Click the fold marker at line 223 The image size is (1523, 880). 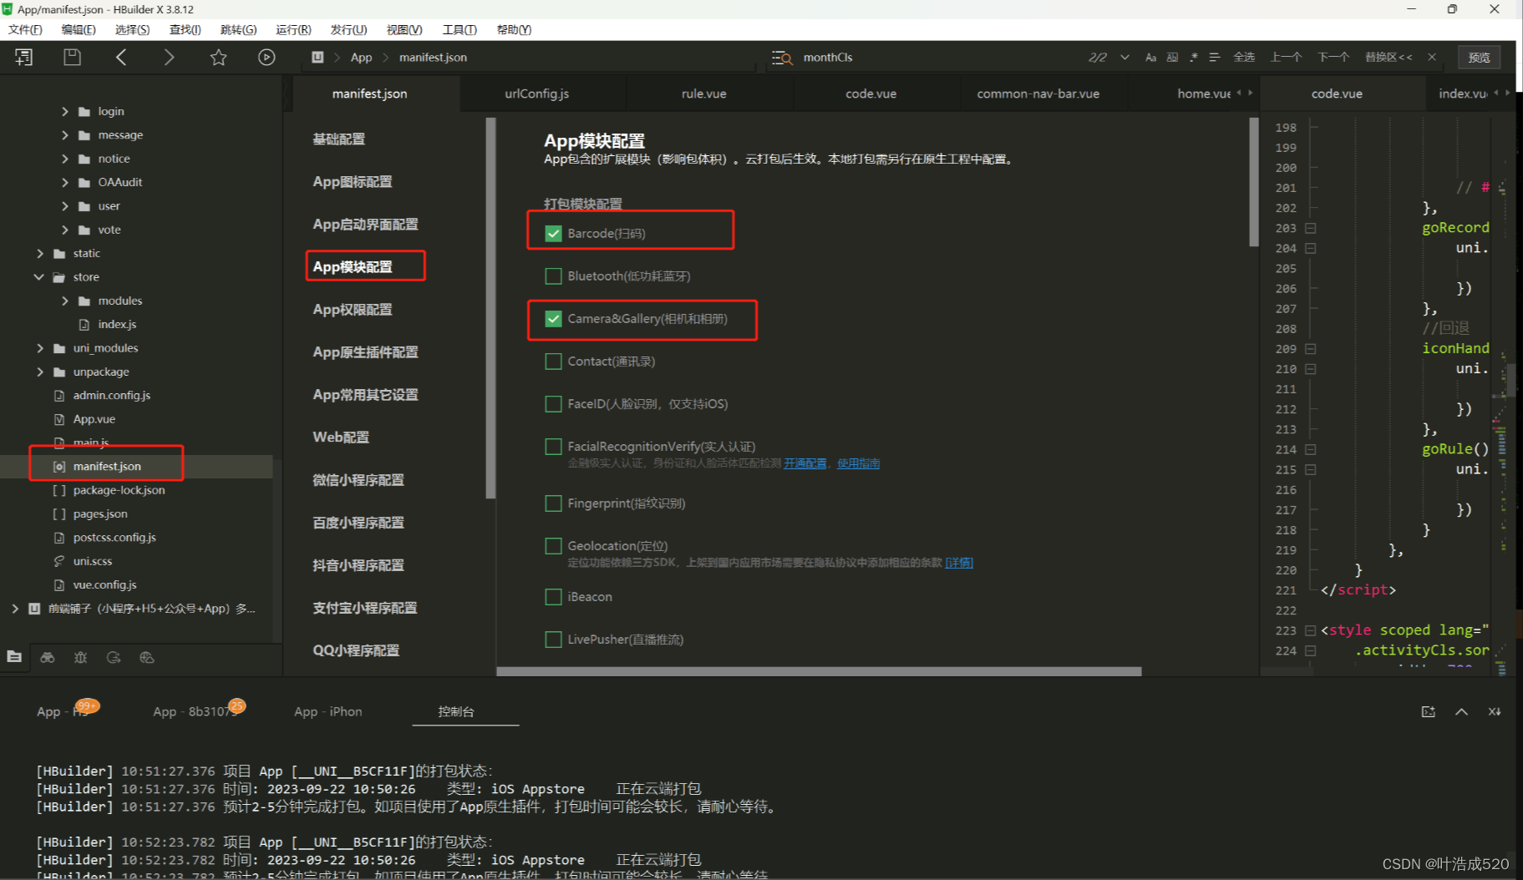[1311, 630]
